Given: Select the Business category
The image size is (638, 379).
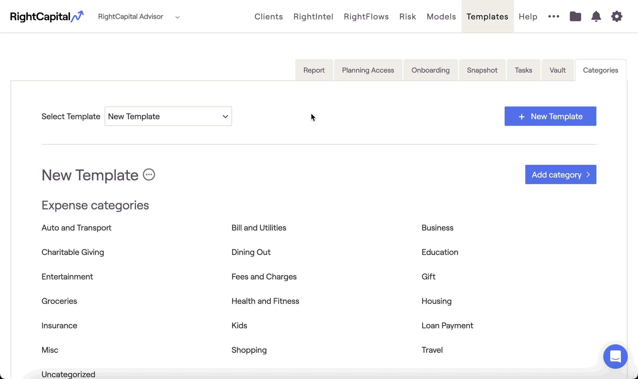Looking at the screenshot, I should click(437, 228).
